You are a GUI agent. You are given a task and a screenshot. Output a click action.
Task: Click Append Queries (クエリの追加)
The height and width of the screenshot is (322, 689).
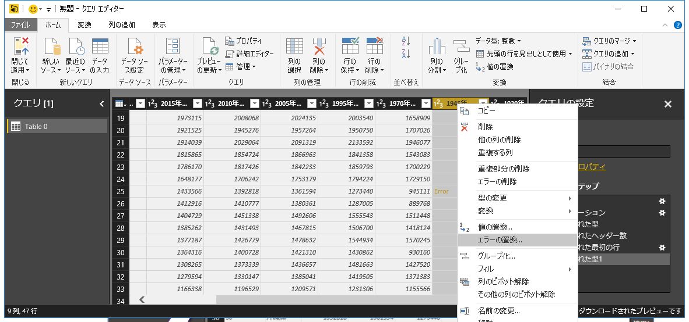pos(609,54)
